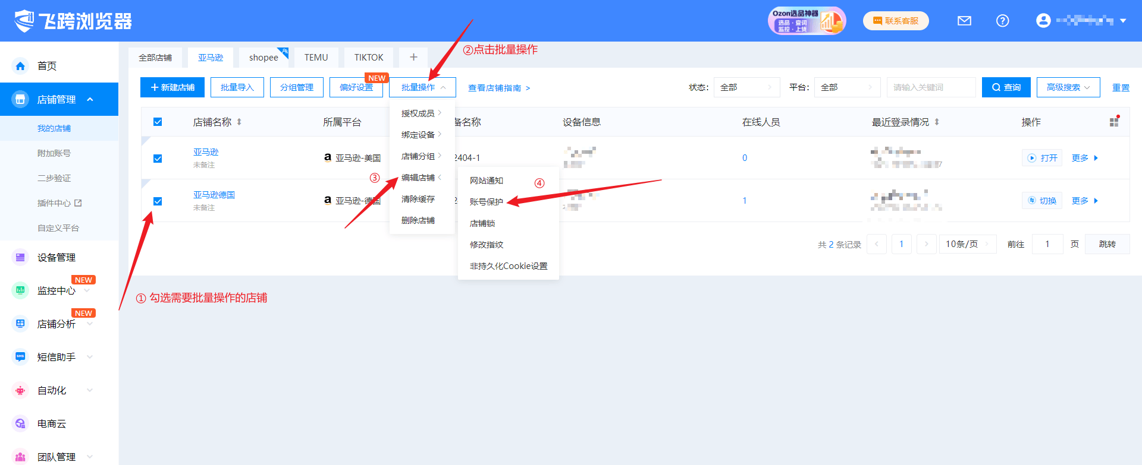Open the mail messages icon

click(964, 21)
